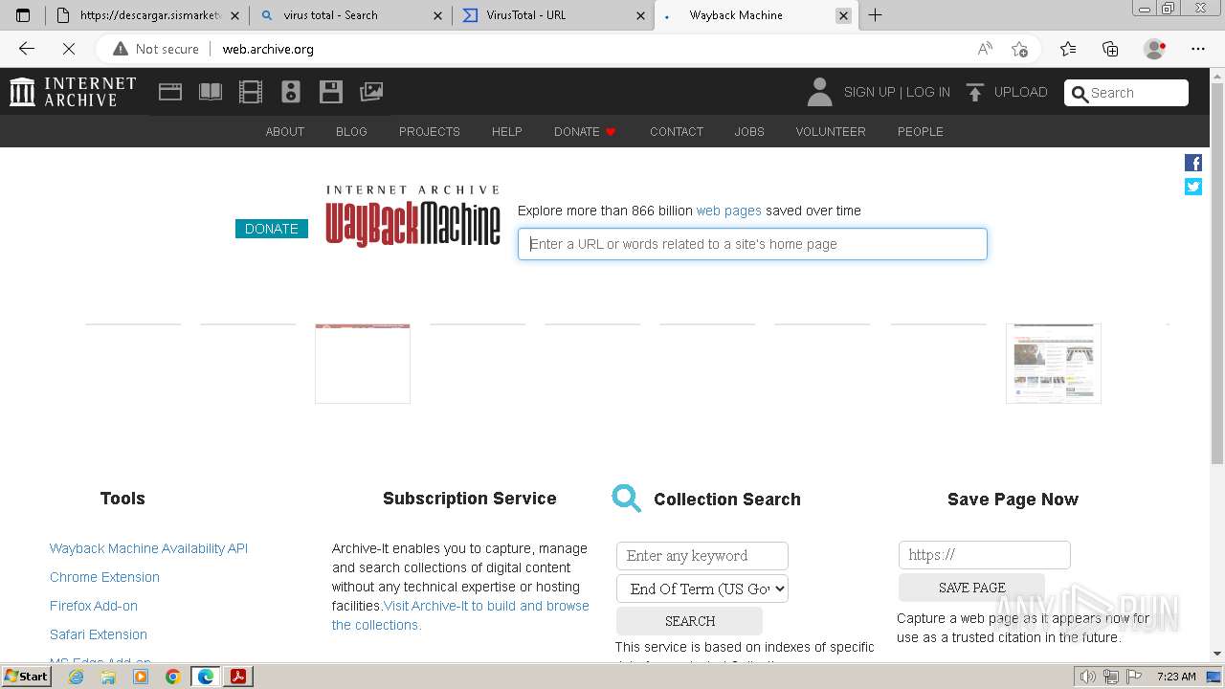Open a new tab with plus button

point(875,15)
